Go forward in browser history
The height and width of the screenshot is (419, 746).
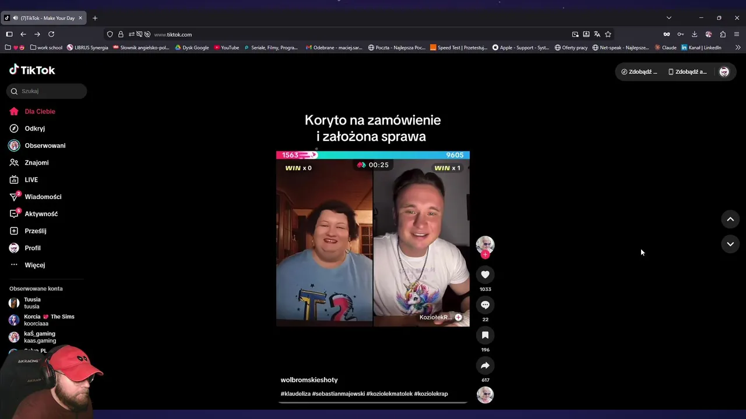(x=37, y=34)
